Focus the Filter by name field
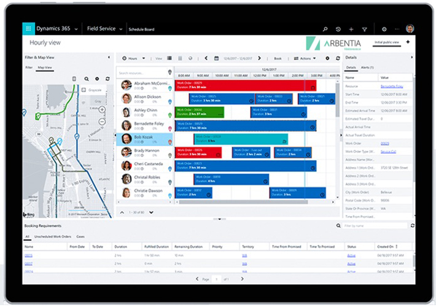Screen dimensions: 436x307 pyautogui.click(x=375, y=226)
